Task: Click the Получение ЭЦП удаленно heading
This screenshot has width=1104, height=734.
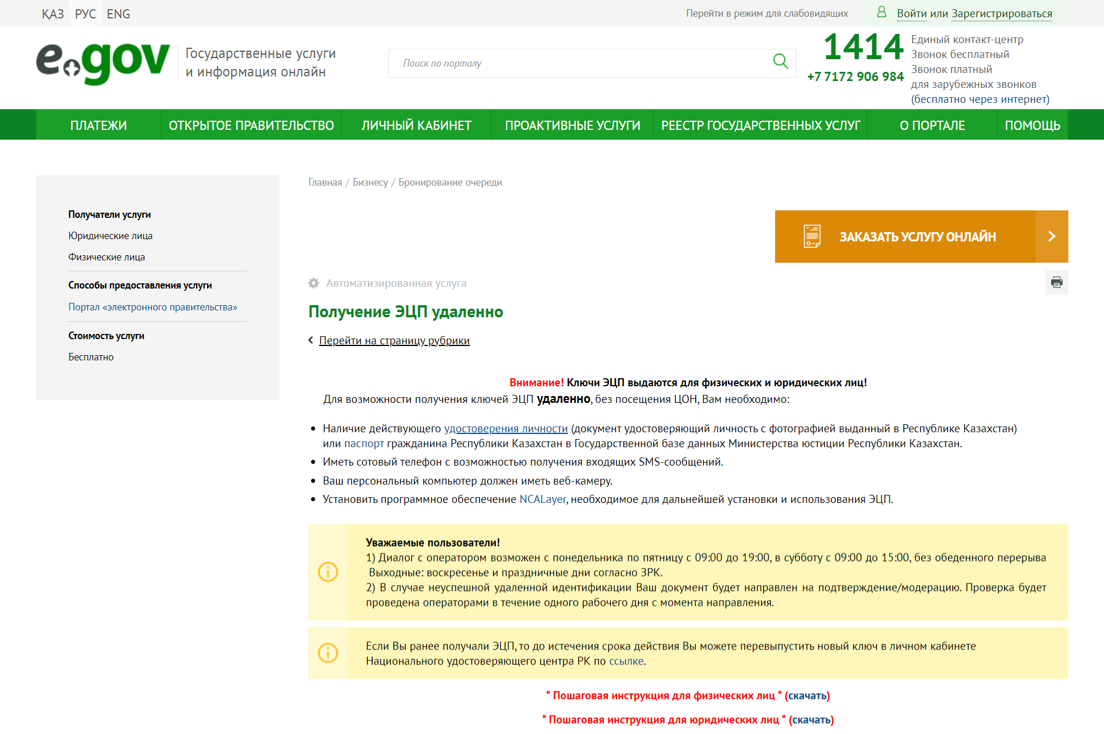Action: click(x=406, y=312)
